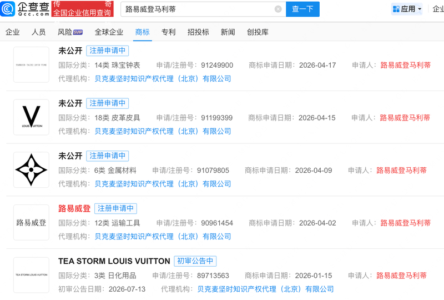Select the application date 2026-01-15
444x300 pixels.
coord(314,276)
